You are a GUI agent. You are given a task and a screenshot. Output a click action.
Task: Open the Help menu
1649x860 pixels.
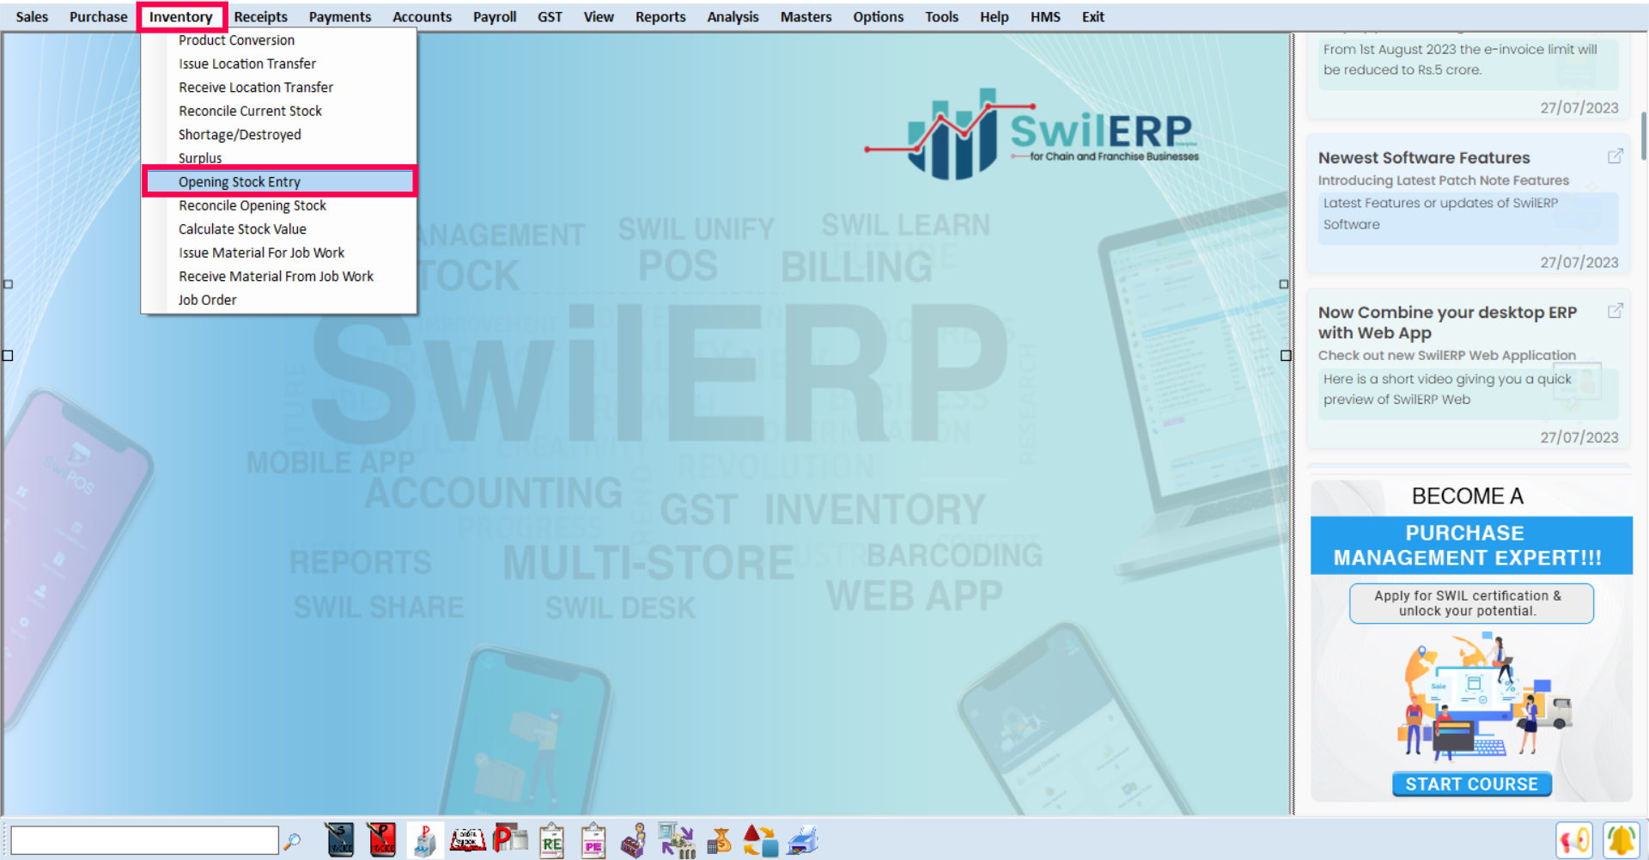[x=994, y=16]
